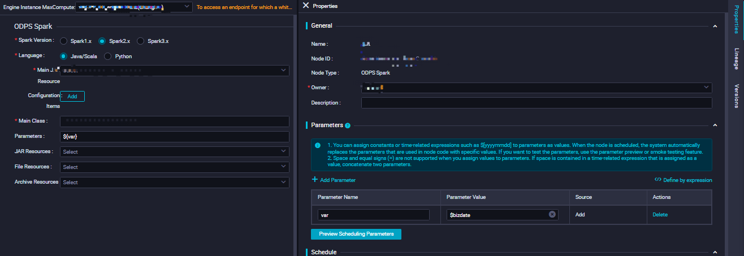744x256 pixels.
Task: Switch to the Lineage side tab
Action: (x=737, y=58)
